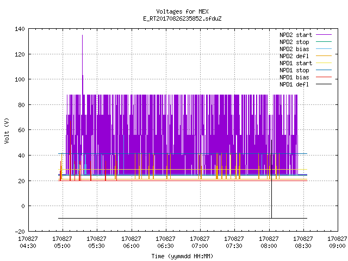The width and height of the screenshot is (348, 261).
Task: Click the y-axis tick value 60
Action: tap(22, 130)
